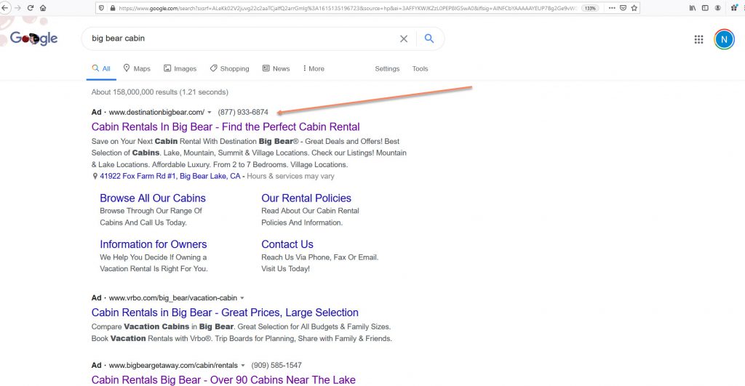The width and height of the screenshot is (745, 386).
Task: Open Firefox Library icon
Action: [693, 8]
